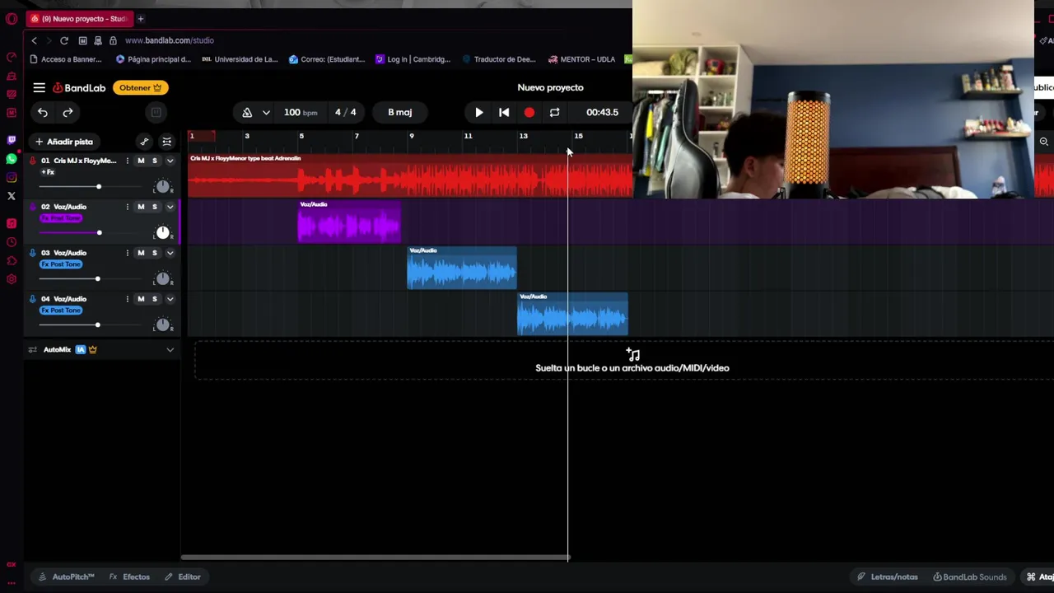Screen dimensions: 1054x593
Task: Expand track 01 chevron dropdown
Action: click(x=170, y=161)
